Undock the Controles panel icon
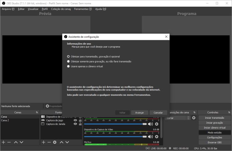The width and height of the screenshot is (232, 151). pos(229,112)
